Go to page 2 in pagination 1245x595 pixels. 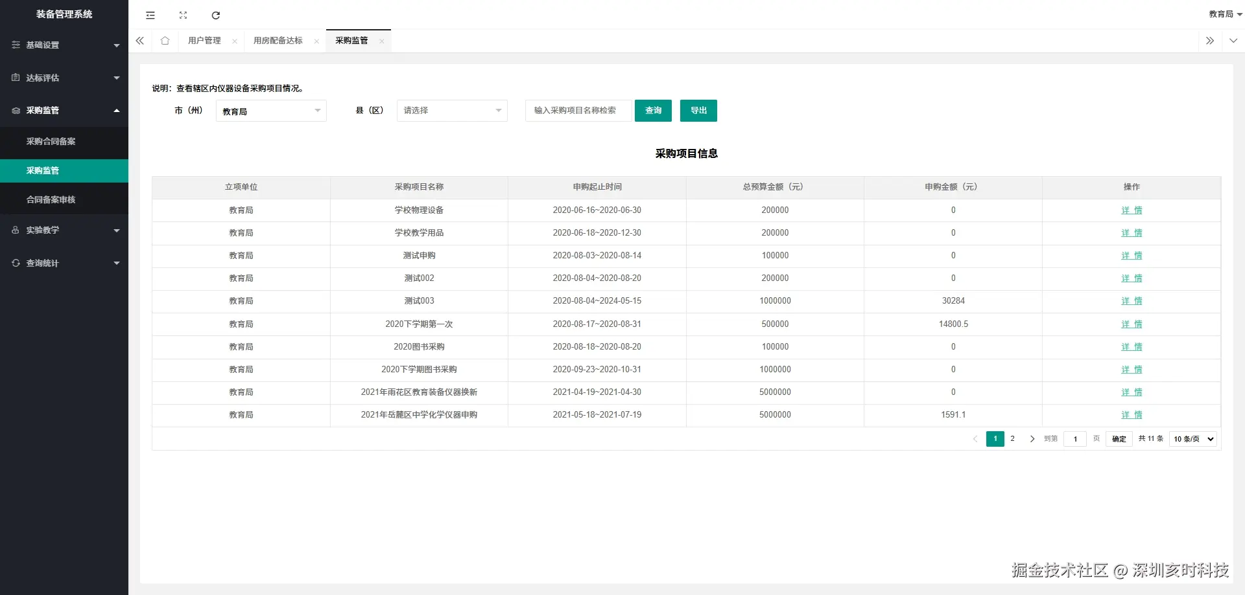click(x=1012, y=439)
